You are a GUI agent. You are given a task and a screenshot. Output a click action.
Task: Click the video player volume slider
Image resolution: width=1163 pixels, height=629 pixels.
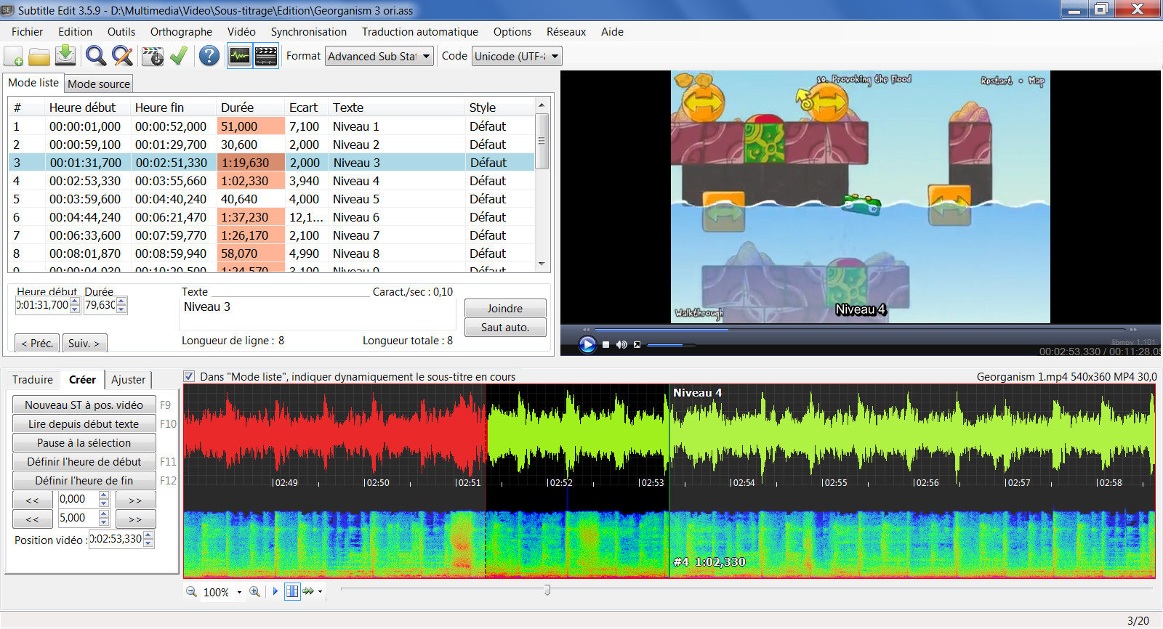coord(669,345)
